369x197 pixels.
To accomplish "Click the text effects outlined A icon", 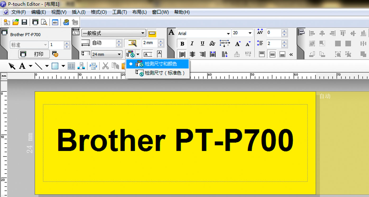I will pos(212,44).
